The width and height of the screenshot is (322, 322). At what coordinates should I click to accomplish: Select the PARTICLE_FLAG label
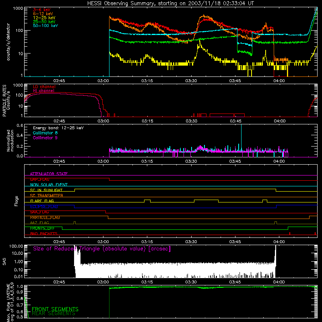45,217
